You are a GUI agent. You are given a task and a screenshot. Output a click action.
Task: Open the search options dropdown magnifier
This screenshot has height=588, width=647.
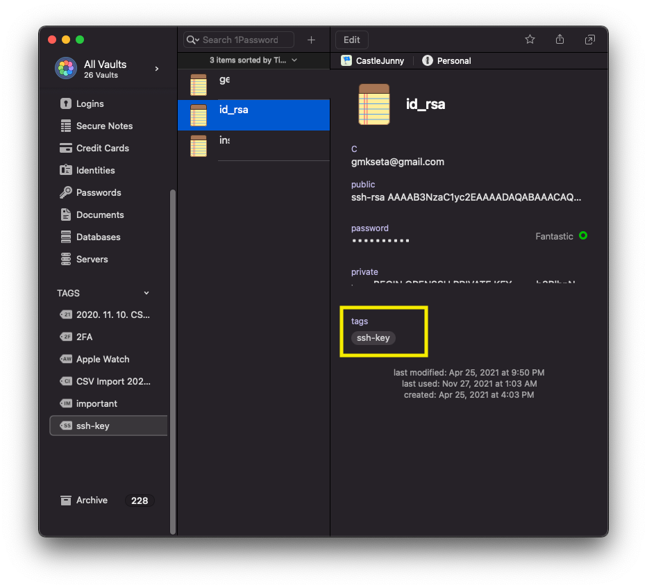click(193, 40)
